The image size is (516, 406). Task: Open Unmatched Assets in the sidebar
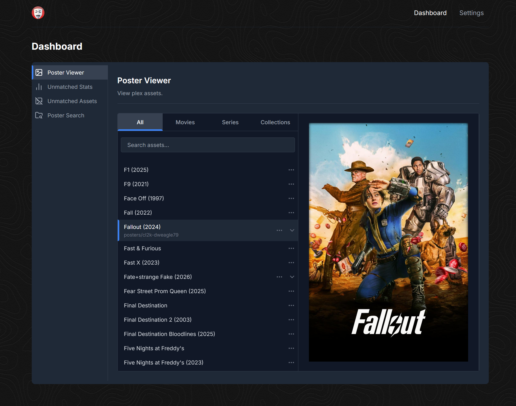(70, 101)
